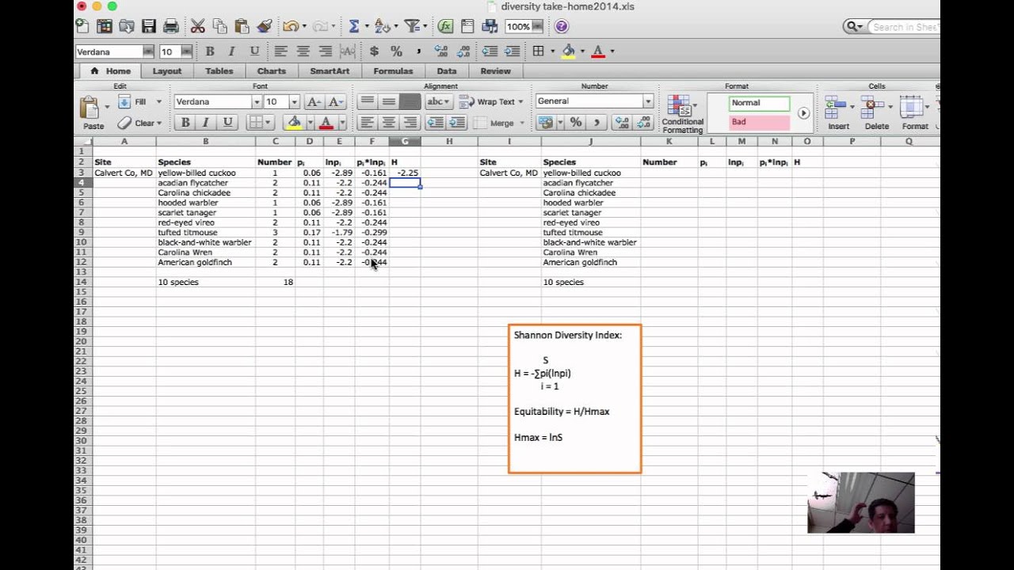Toggle align text right in ribbon Alignment
Viewport: 1014px width, 570px height.
[x=410, y=123]
